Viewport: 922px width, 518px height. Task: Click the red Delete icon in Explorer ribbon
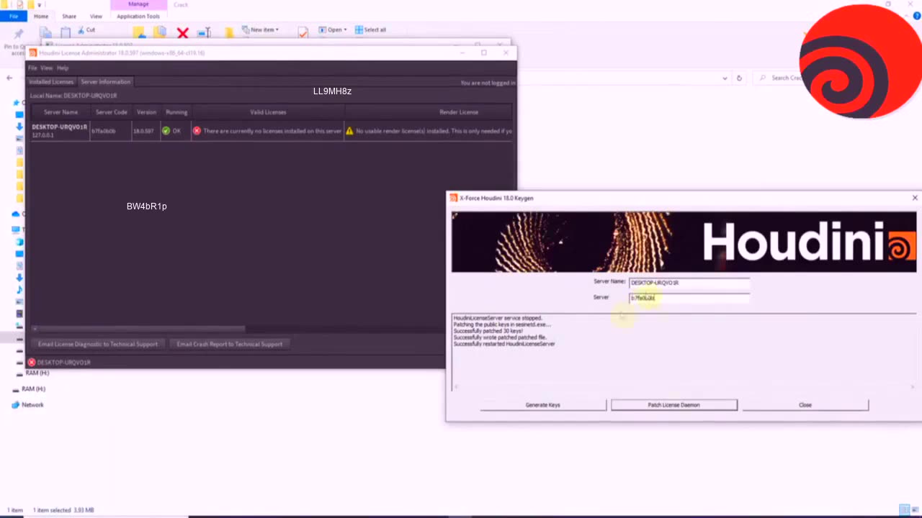pyautogui.click(x=182, y=33)
